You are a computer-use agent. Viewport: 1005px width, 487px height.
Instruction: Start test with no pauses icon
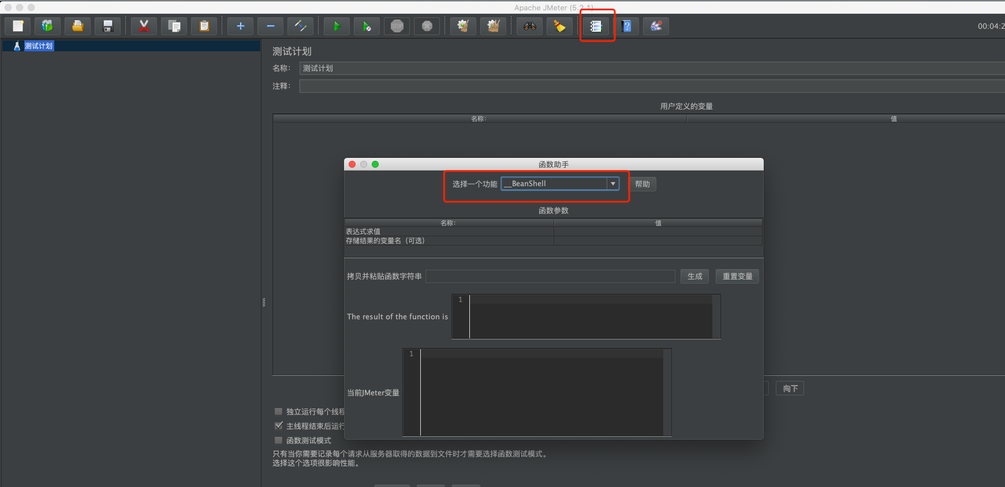[367, 26]
